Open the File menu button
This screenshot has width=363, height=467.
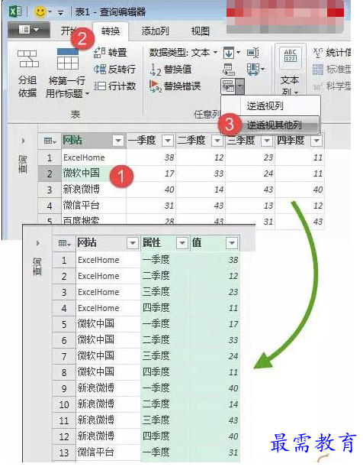click(x=28, y=30)
